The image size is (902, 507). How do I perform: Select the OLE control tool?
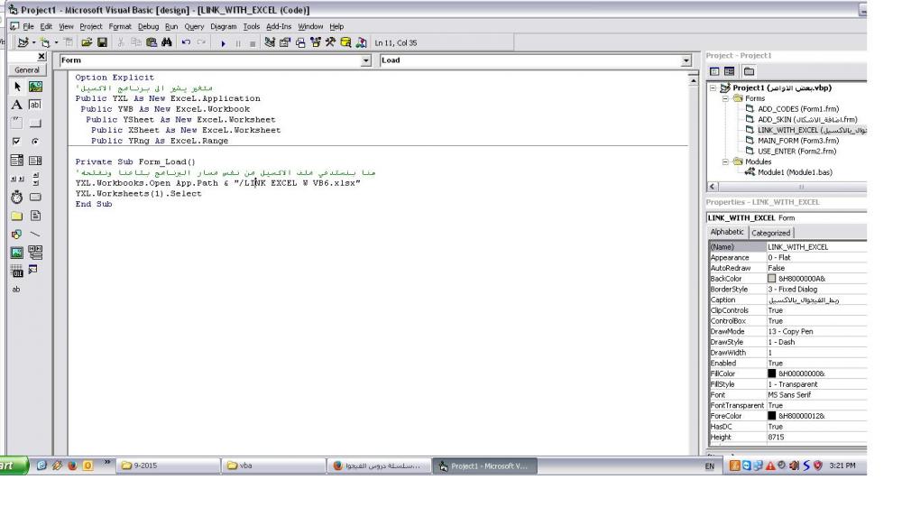click(x=16, y=271)
